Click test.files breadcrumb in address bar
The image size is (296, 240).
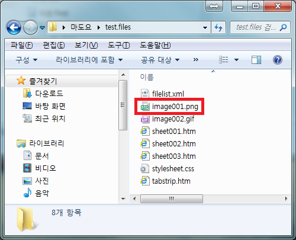pos(118,27)
